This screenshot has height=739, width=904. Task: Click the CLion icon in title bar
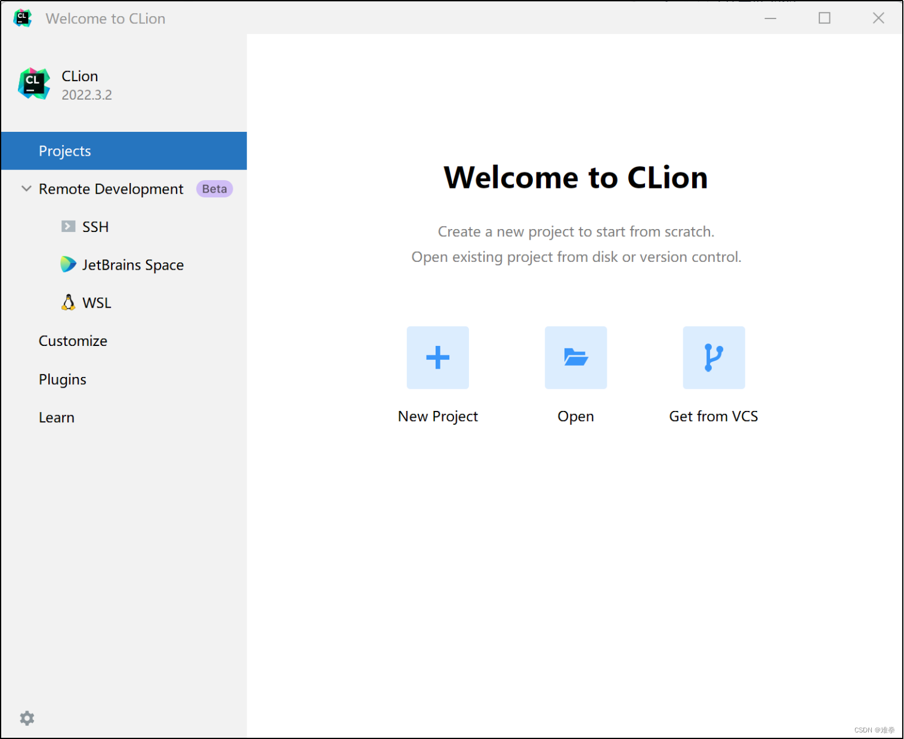click(23, 18)
